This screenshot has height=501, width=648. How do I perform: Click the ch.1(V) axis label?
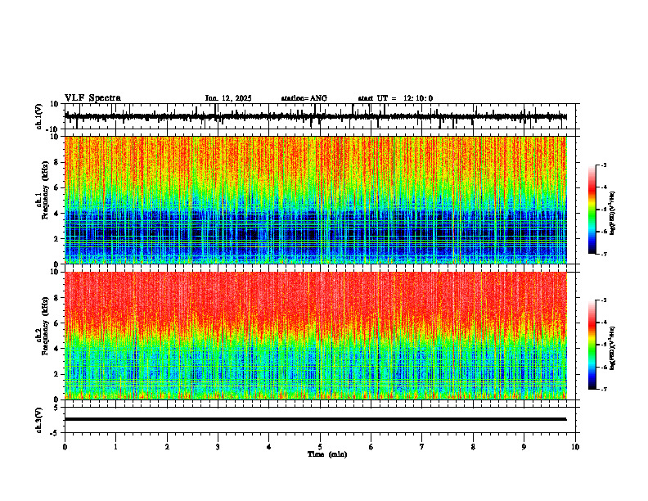point(39,116)
